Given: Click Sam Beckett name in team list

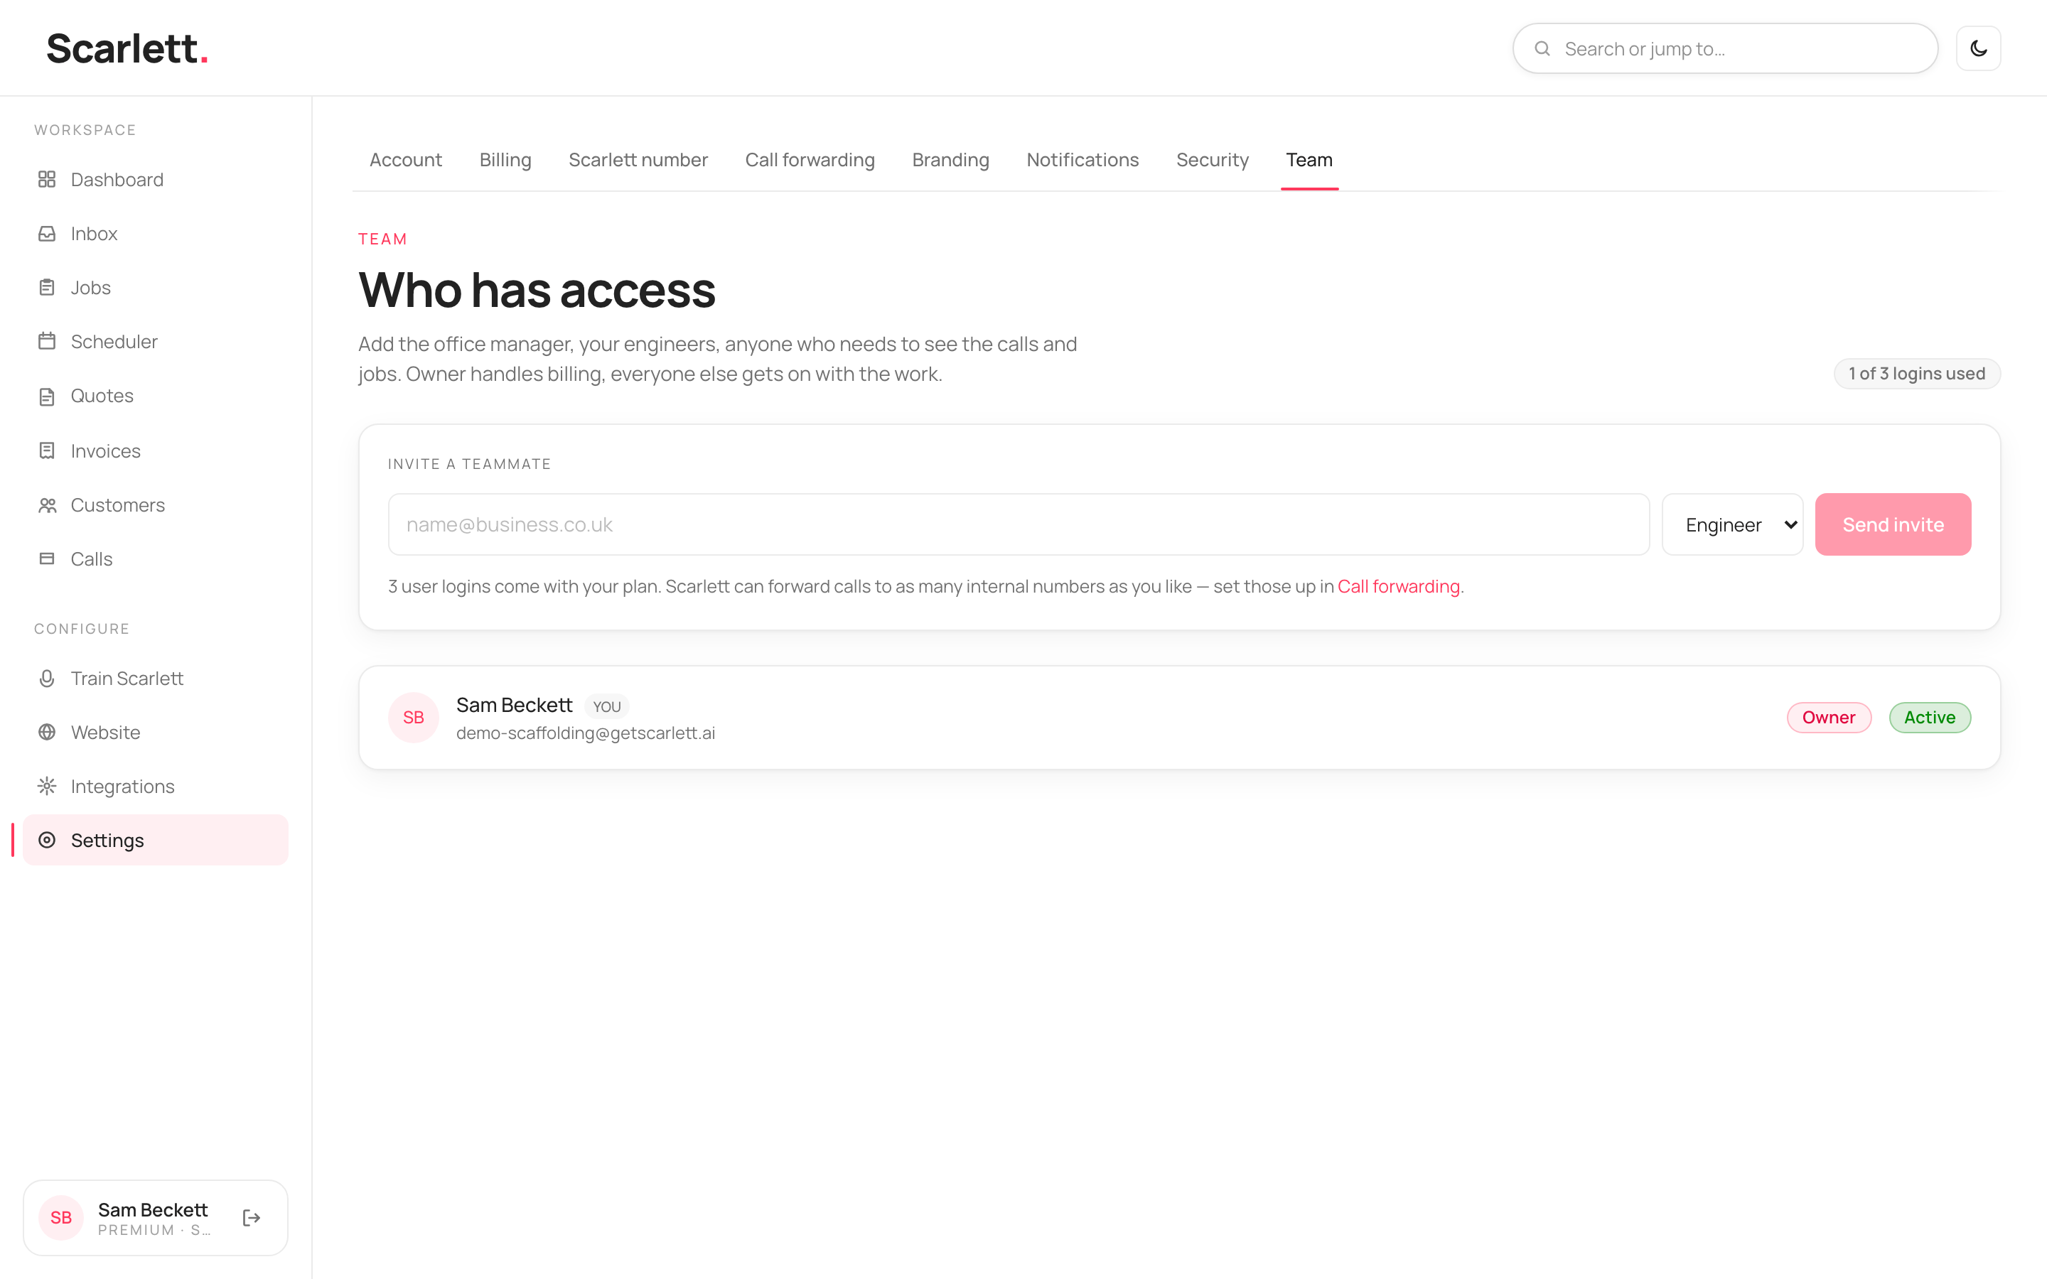Looking at the screenshot, I should click(x=513, y=705).
